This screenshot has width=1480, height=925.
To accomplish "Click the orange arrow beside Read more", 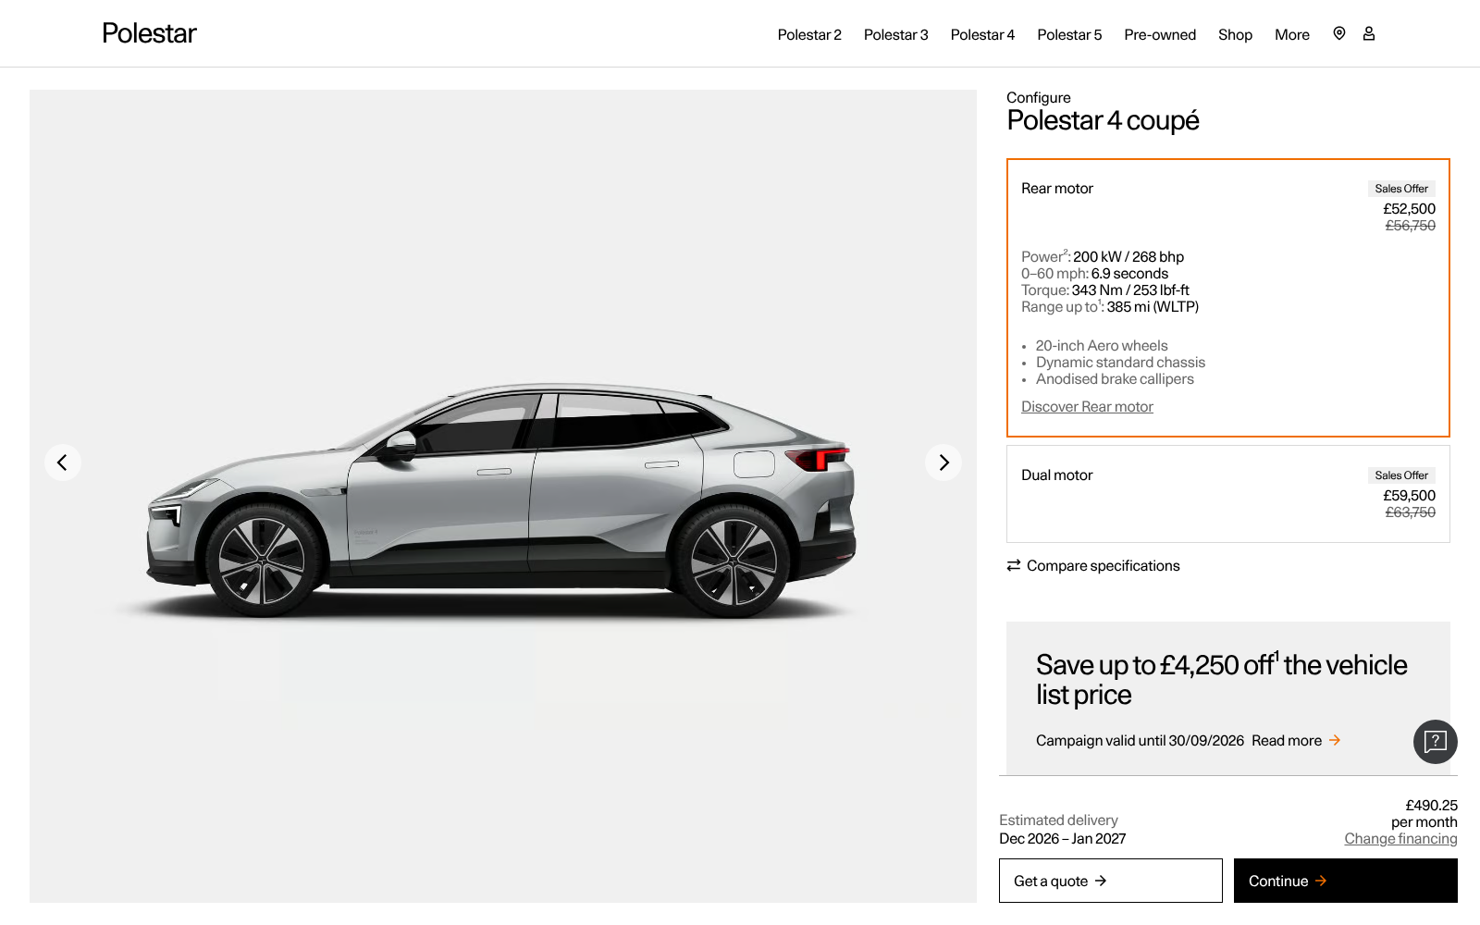I will click(x=1335, y=740).
